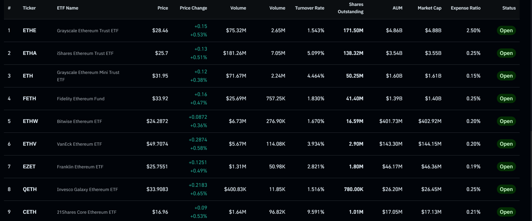This screenshot has height=221, width=532.
Task: Select 21Shares Core Ethereum ETF name
Action: (87, 212)
